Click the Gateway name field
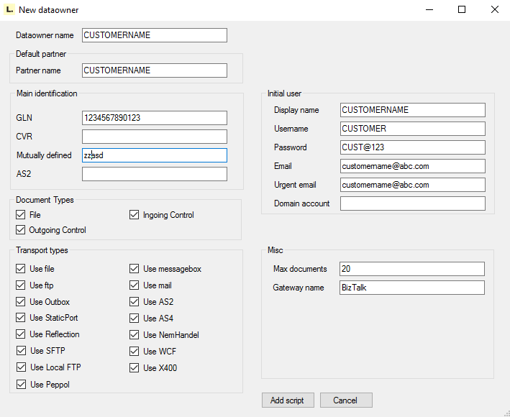The width and height of the screenshot is (510, 417). (412, 288)
